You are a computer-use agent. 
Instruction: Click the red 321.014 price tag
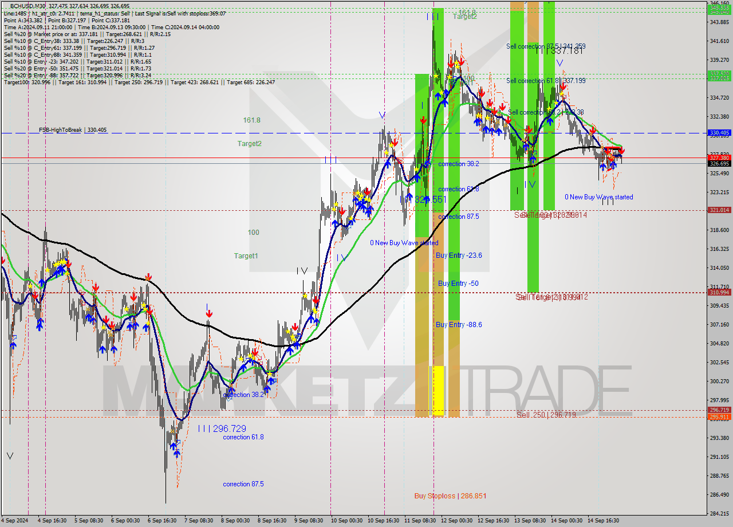click(x=719, y=210)
